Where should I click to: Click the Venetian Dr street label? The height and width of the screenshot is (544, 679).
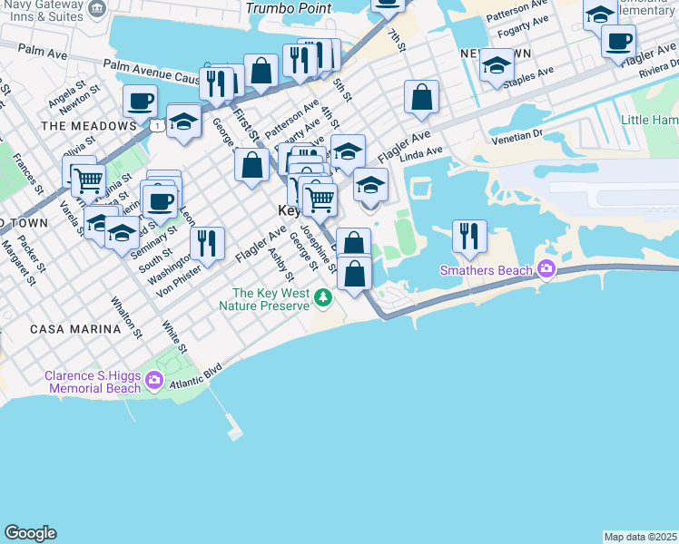pyautogui.click(x=517, y=137)
